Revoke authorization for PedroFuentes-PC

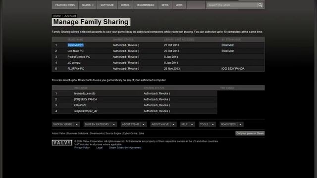click(133, 57)
